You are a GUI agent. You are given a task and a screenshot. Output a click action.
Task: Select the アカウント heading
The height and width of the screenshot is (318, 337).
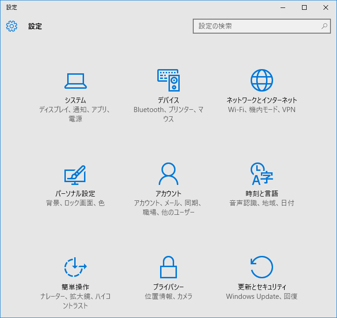[x=168, y=193]
